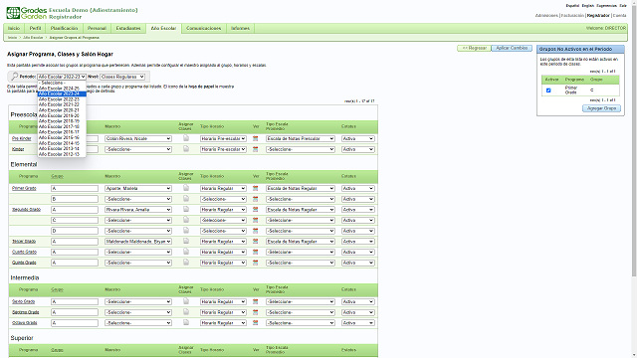The image size is (637, 358).
Task: View calendar icon for Sexto Grado
Action: (255, 301)
